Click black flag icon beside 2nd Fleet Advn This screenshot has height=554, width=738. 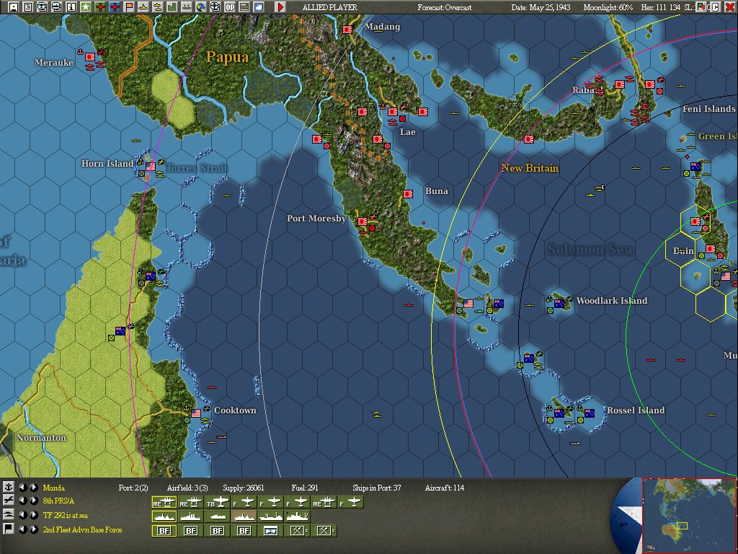click(x=8, y=529)
